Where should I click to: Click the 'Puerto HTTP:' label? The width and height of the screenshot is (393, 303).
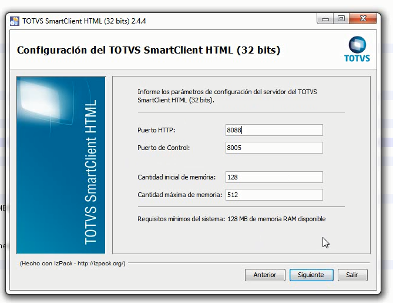coord(156,130)
